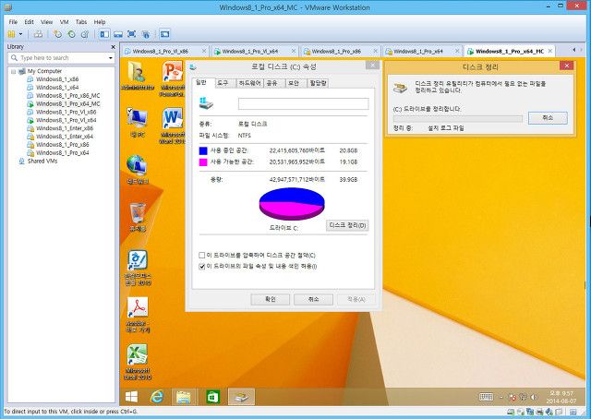The width and height of the screenshot is (591, 419).
Task: Click the blue used-space color swatch
Action: (203, 150)
